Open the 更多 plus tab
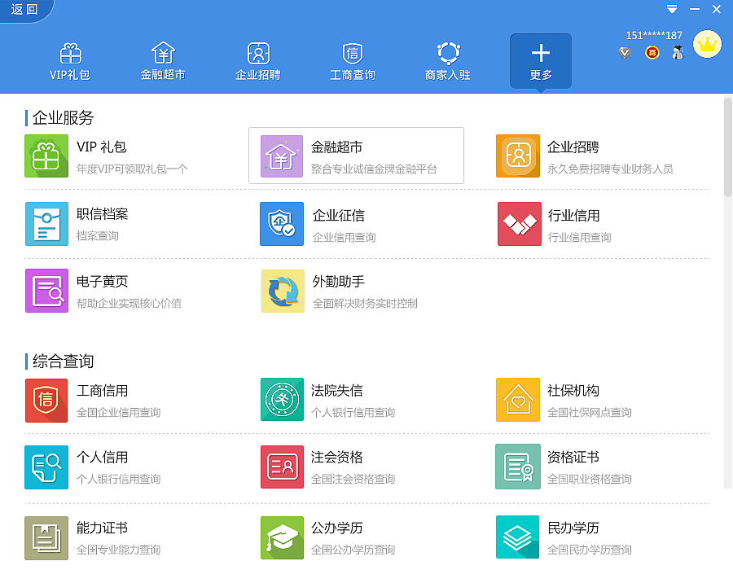 540,61
